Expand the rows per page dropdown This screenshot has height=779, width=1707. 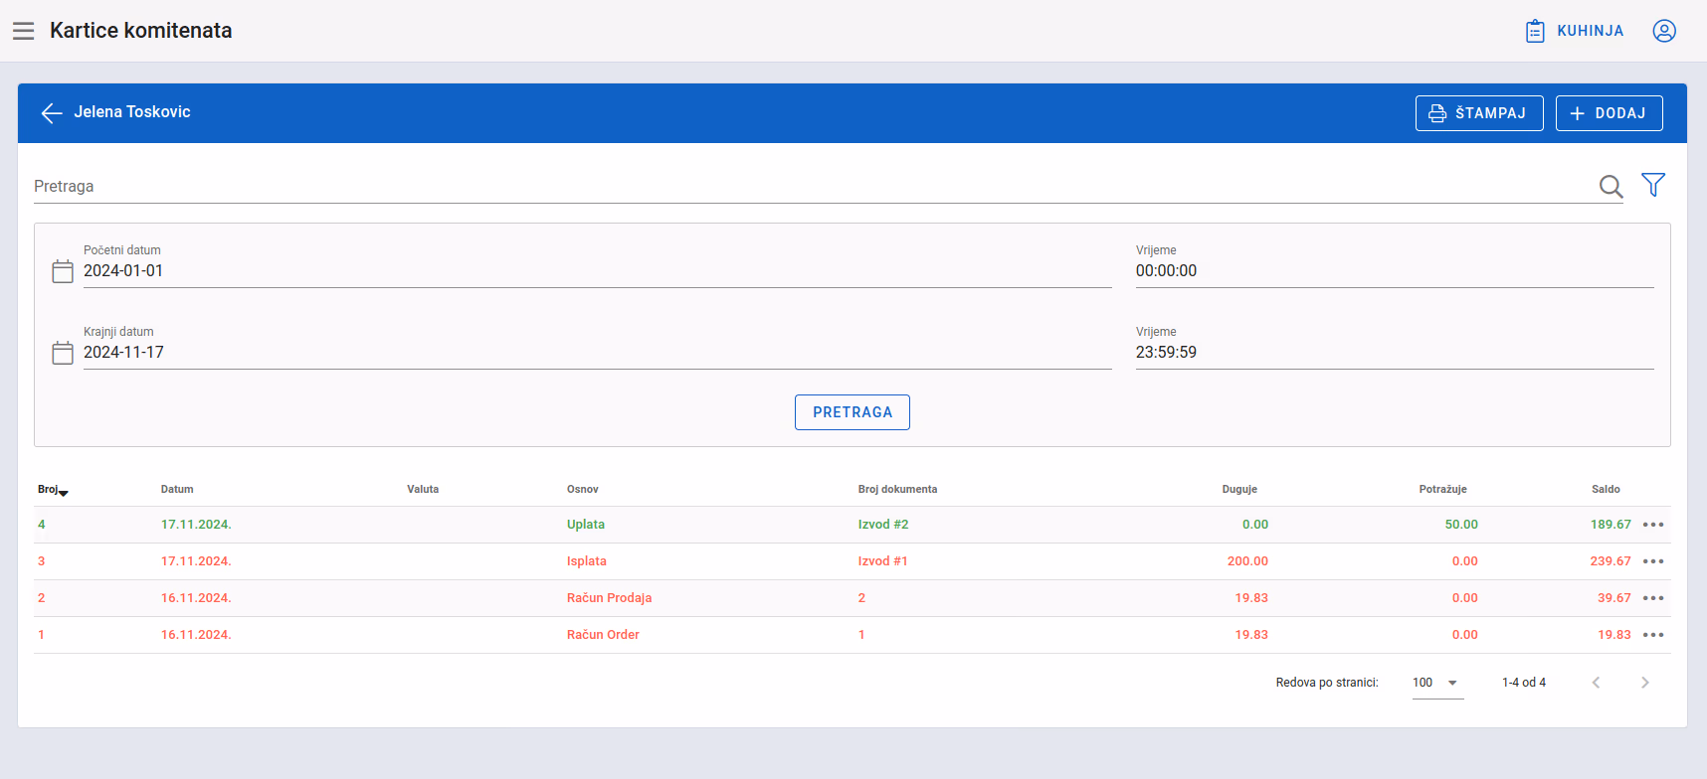[x=1437, y=683]
